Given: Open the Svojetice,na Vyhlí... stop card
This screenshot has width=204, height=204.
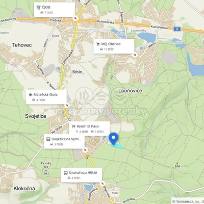Looking at the screenshot, I should pyautogui.click(x=64, y=141).
